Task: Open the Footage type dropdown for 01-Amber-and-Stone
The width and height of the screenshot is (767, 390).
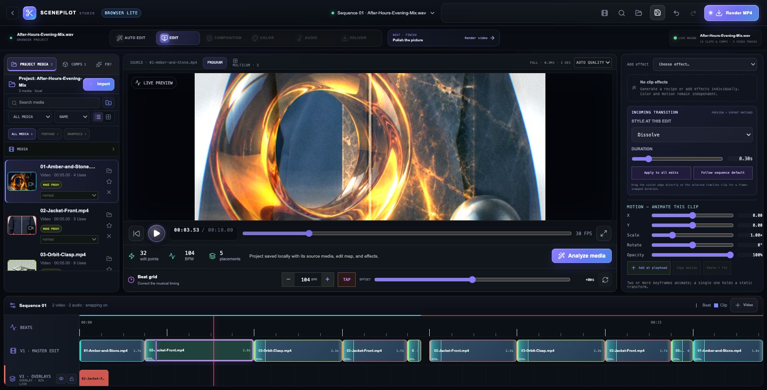Action: (69, 196)
